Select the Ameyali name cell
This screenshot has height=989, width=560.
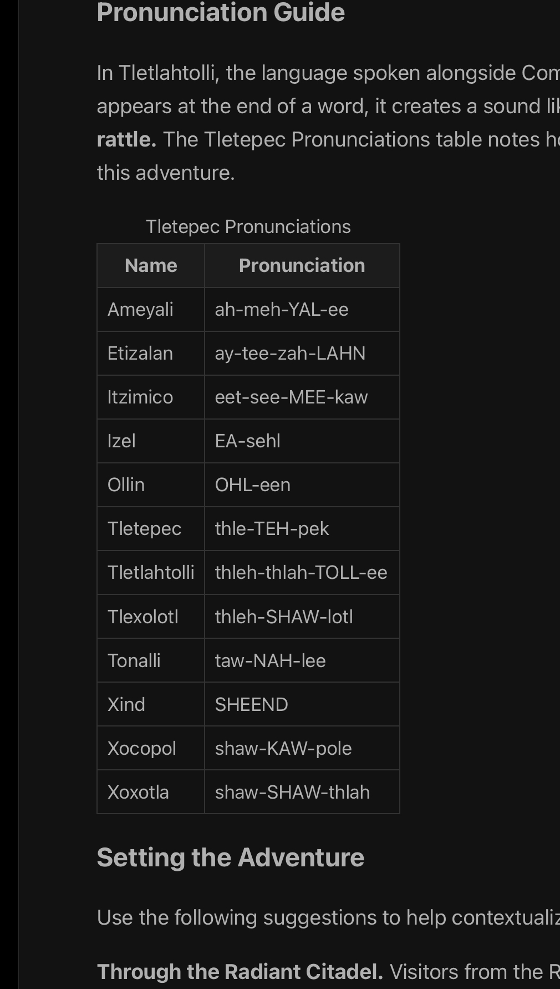140,309
